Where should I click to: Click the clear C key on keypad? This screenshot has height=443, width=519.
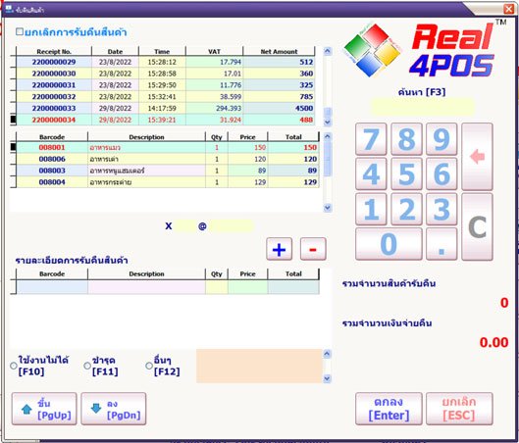477,226
